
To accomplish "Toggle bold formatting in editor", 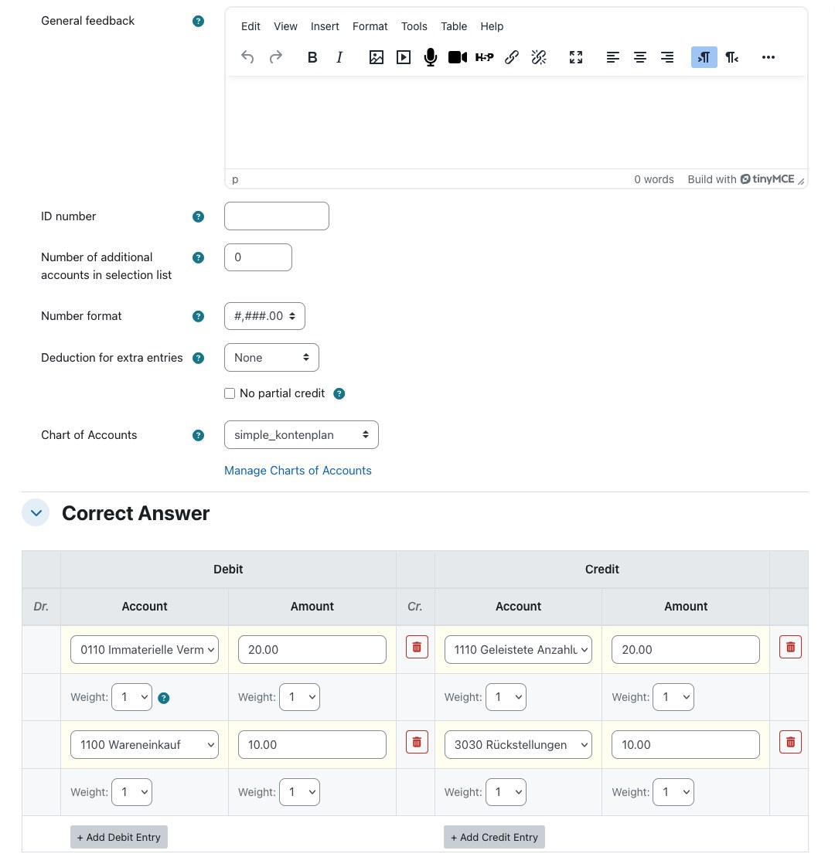I will [312, 57].
